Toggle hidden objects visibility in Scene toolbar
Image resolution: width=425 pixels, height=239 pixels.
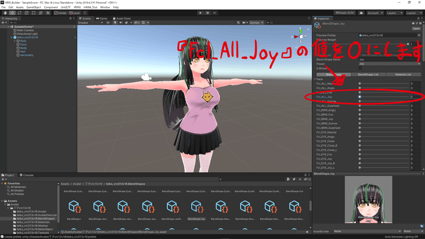click(137, 23)
